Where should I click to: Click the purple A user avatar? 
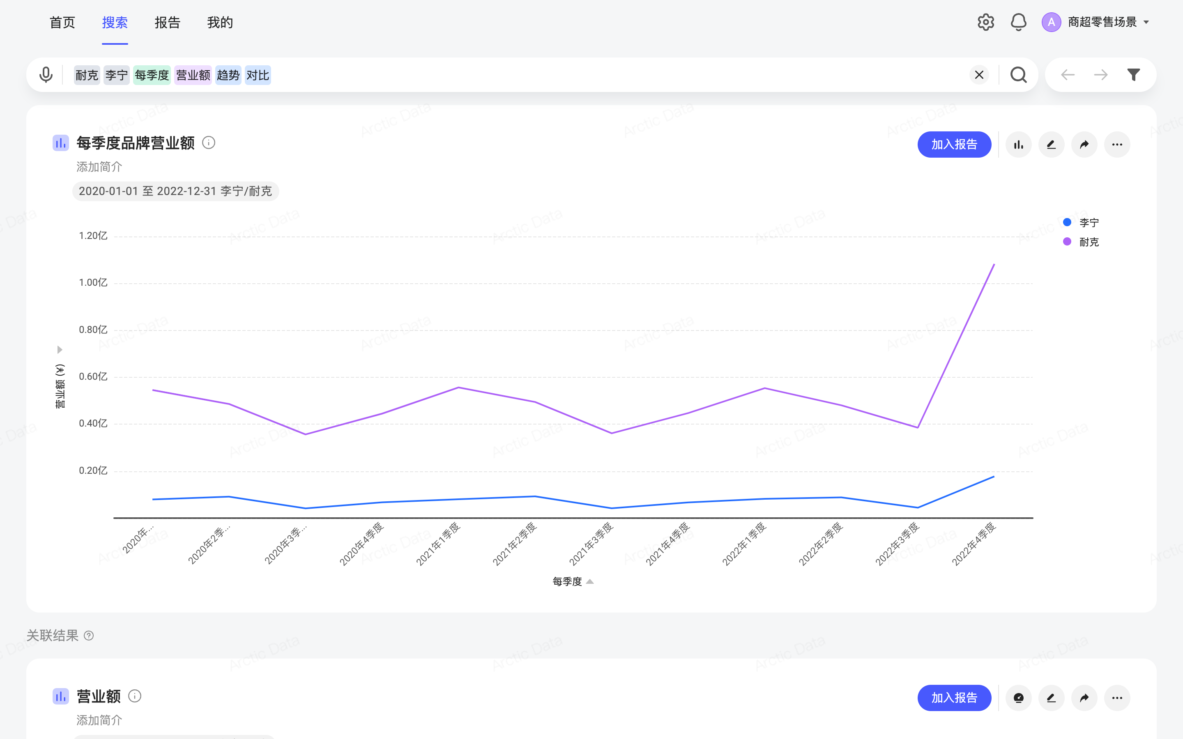pyautogui.click(x=1051, y=22)
